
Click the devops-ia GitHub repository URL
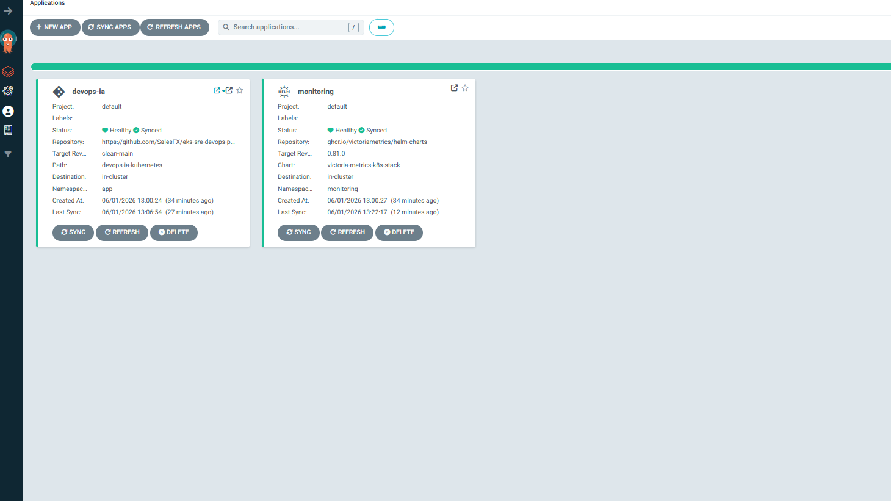pos(168,142)
